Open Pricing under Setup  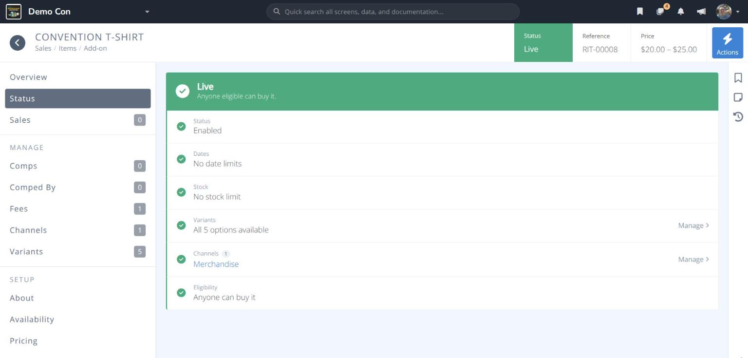[x=78, y=341]
